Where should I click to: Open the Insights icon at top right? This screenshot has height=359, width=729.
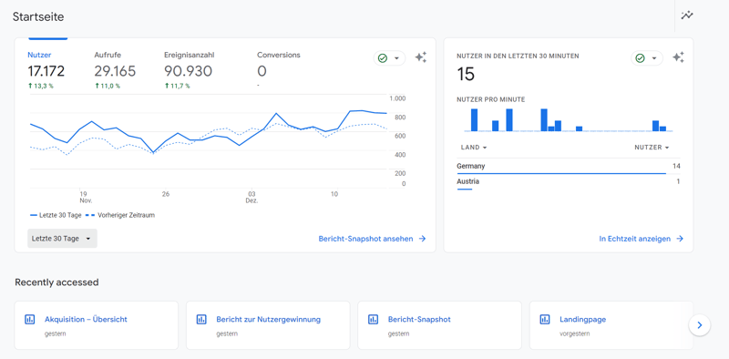pyautogui.click(x=687, y=15)
